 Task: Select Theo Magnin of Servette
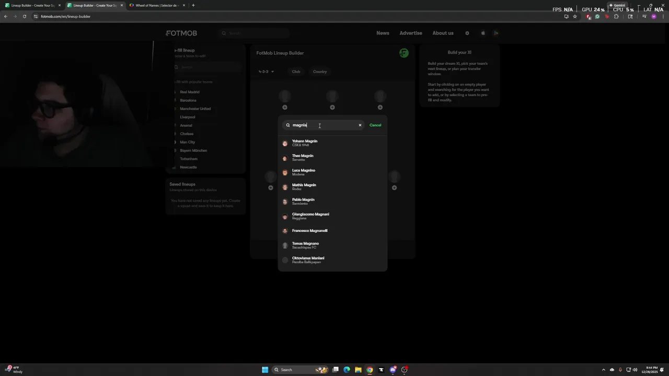pos(332,158)
